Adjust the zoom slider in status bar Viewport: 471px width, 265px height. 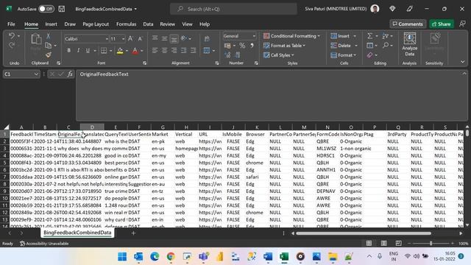click(x=431, y=244)
